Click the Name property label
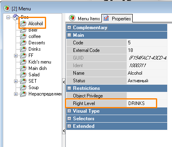The width and height of the screenshot is (172, 147). click(x=79, y=73)
